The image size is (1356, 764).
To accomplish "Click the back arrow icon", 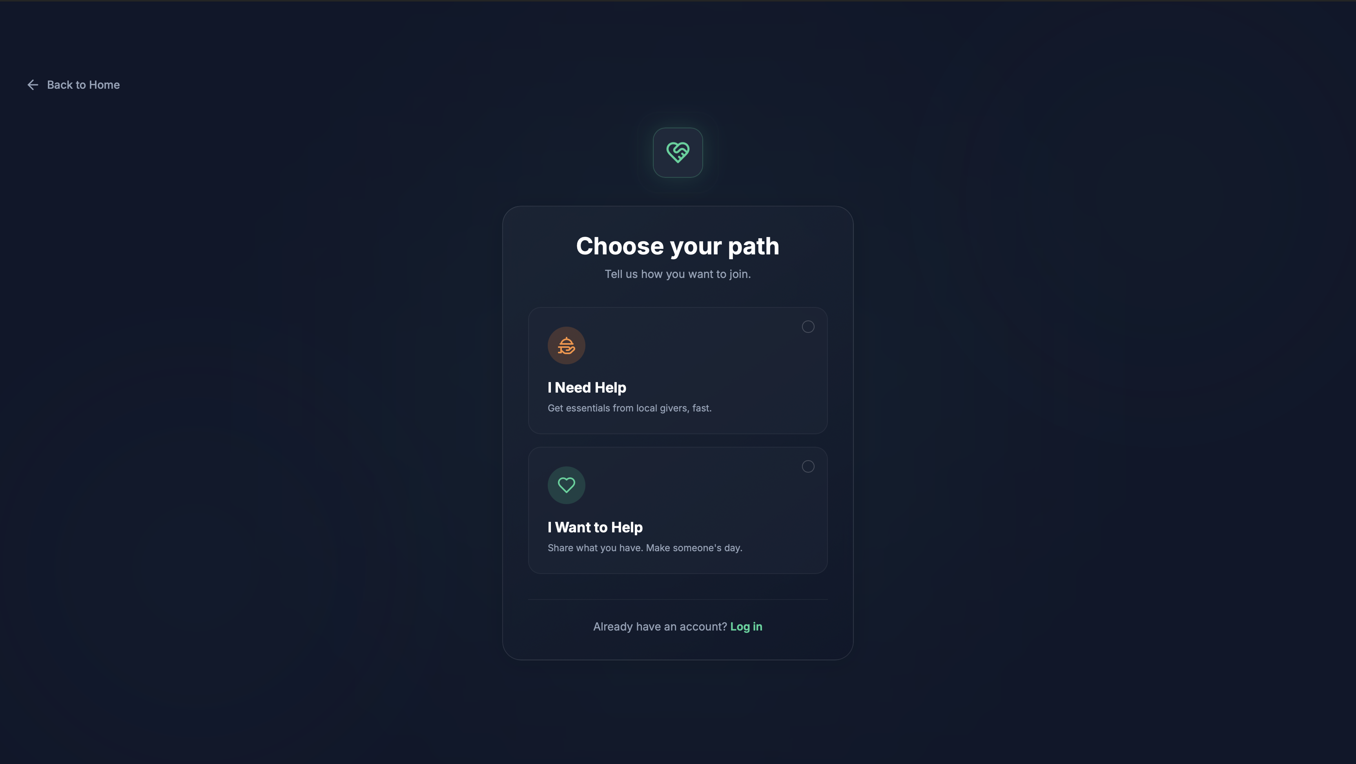I will click(33, 85).
